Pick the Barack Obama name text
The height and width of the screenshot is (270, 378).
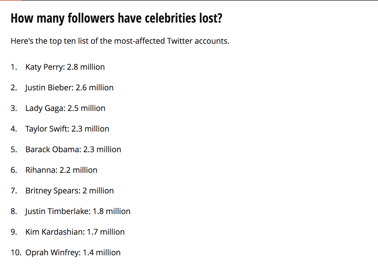pyautogui.click(x=53, y=149)
